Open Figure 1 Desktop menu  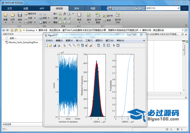(99, 40)
